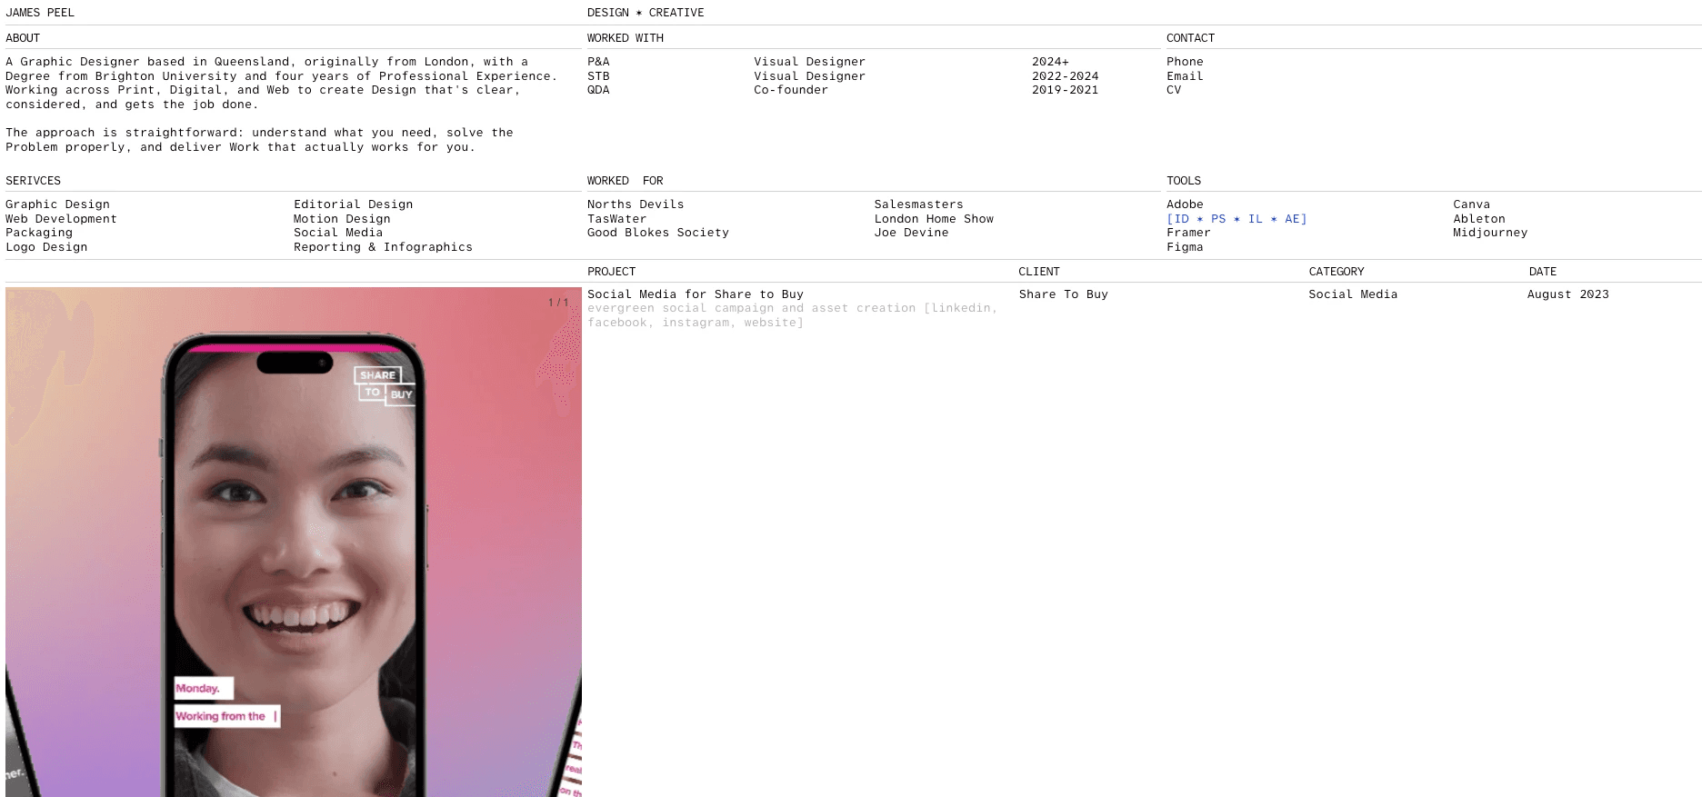
Task: Click Ableton in the Tools list
Action: 1479,219
